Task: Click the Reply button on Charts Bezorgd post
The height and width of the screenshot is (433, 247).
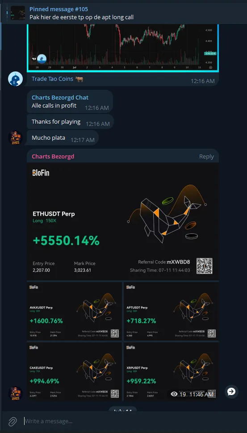Action: tap(206, 157)
